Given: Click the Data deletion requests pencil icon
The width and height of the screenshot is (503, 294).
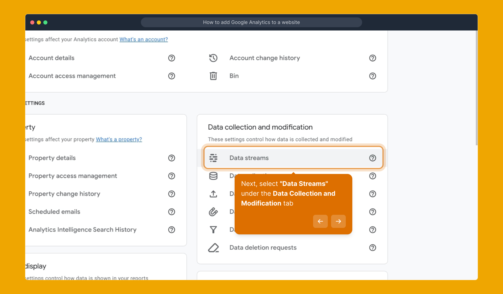Looking at the screenshot, I should tap(214, 247).
